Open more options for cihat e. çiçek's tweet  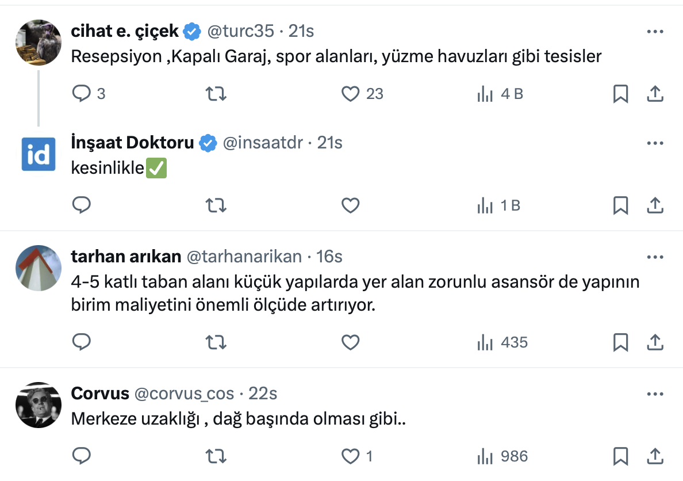tap(655, 32)
